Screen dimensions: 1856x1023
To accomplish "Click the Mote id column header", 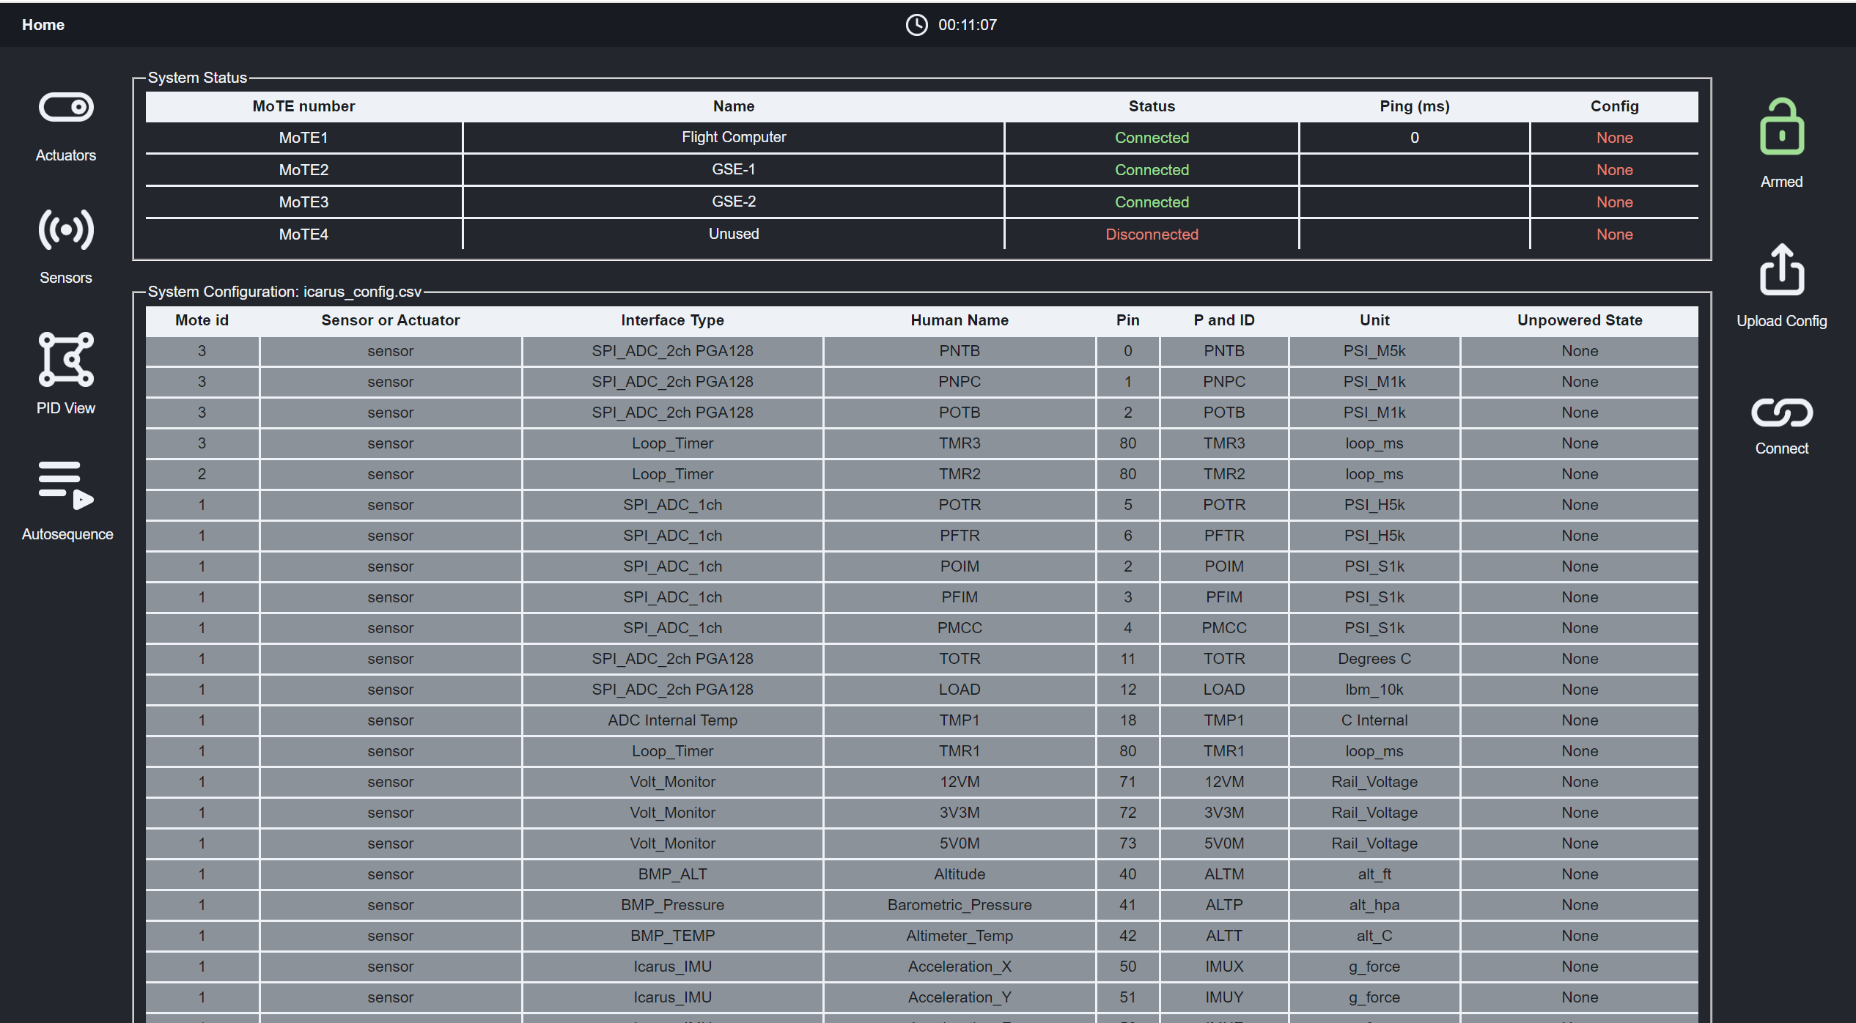I will click(202, 320).
